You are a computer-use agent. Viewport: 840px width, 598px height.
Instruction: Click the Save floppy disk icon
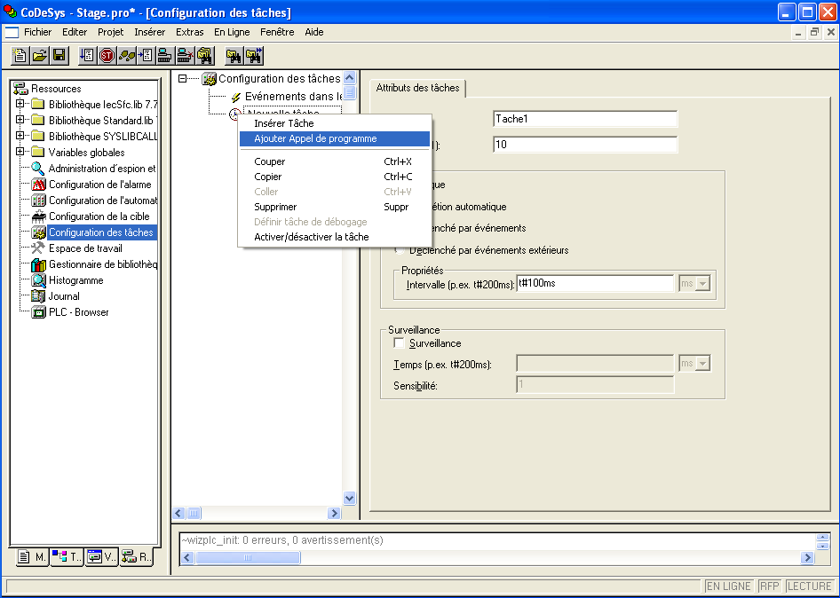59,55
